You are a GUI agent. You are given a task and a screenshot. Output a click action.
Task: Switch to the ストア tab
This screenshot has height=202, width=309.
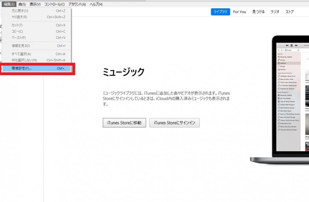coord(290,12)
